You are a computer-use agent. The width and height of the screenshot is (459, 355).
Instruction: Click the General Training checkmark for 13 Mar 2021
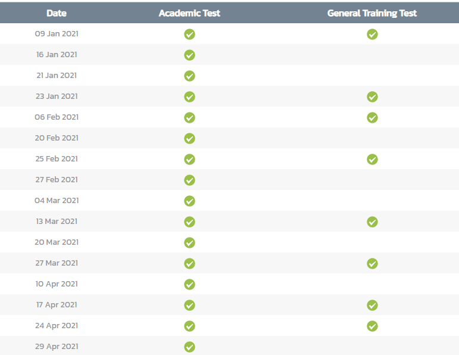point(372,222)
